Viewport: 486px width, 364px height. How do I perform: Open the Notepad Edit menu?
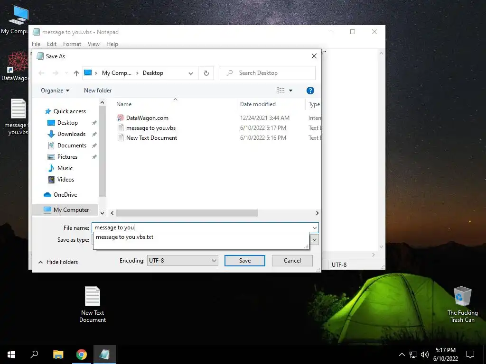pos(51,44)
